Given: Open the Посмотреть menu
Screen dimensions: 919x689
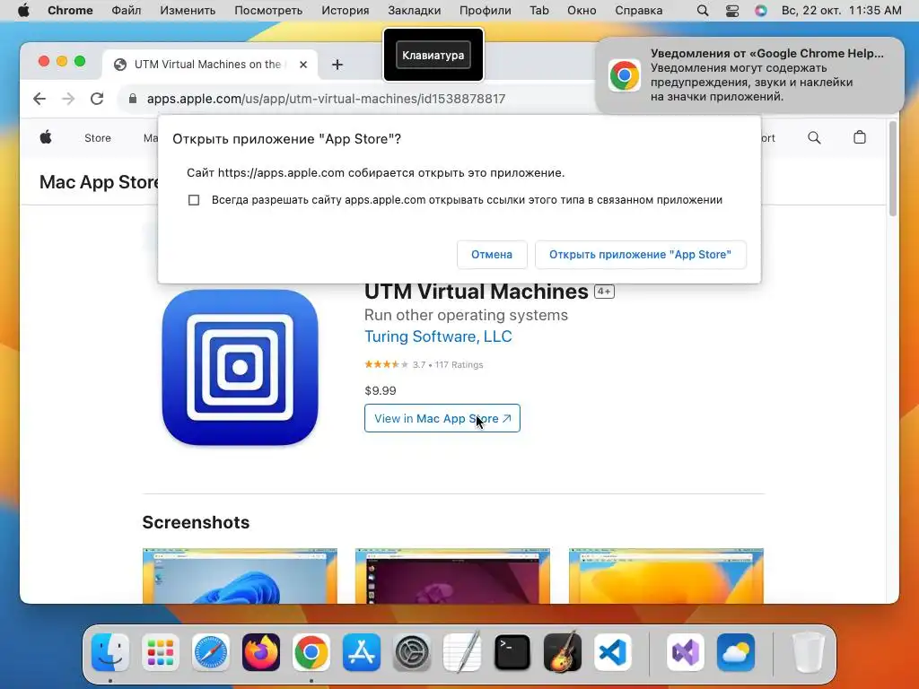Looking at the screenshot, I should pos(268,11).
